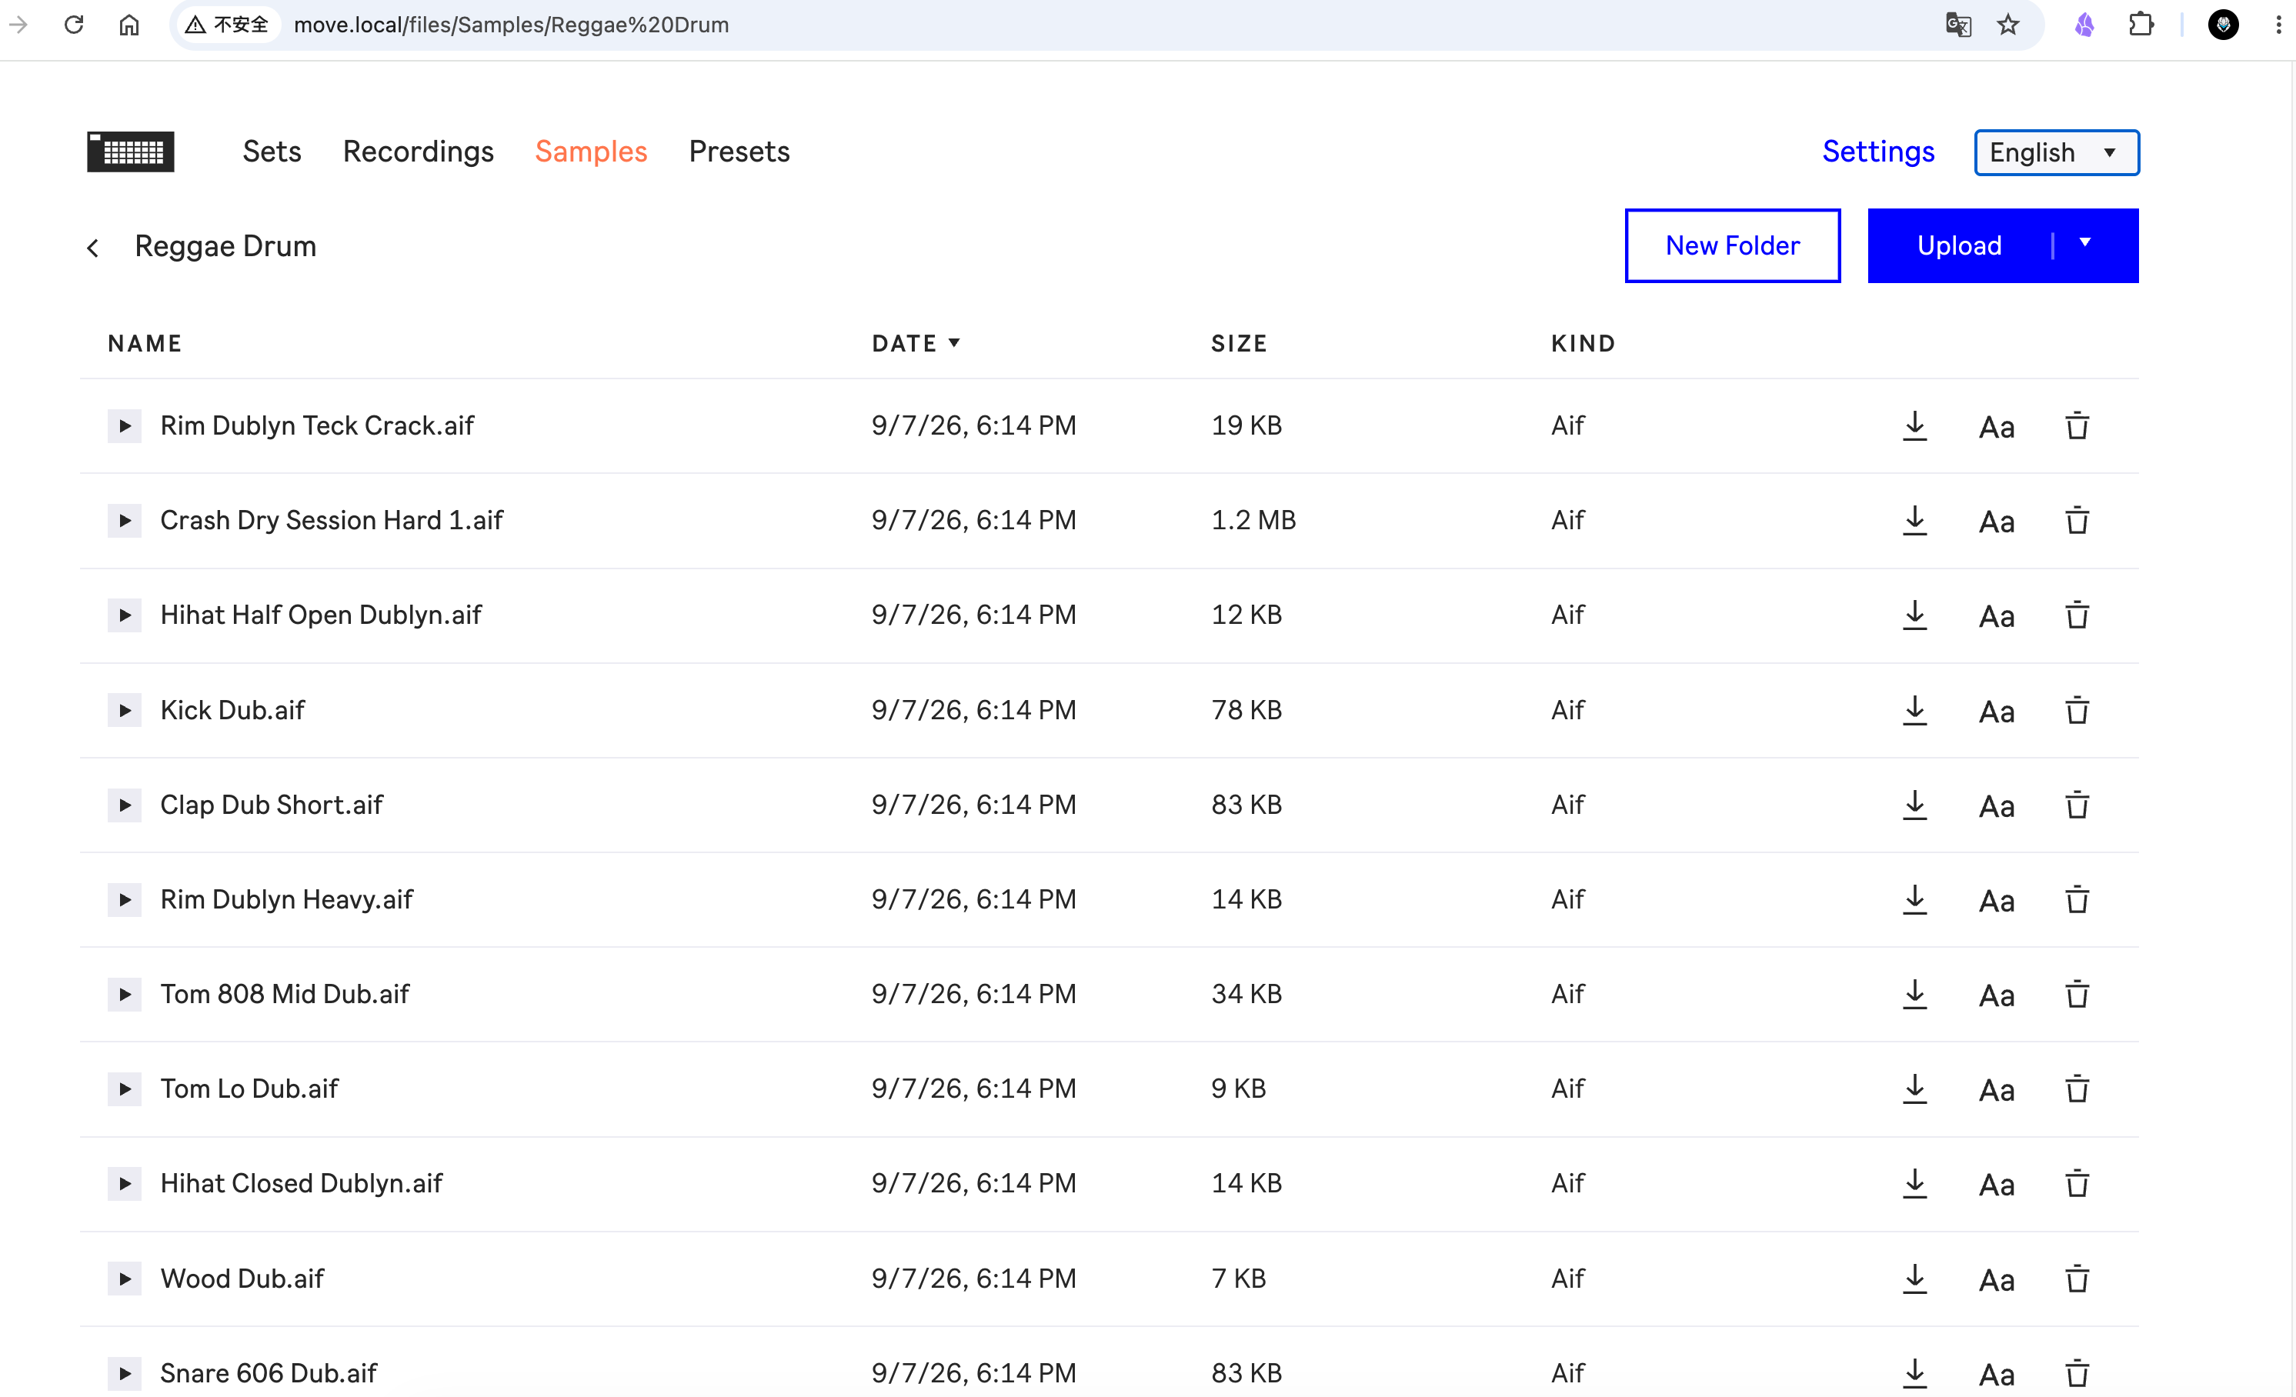Viewport: 2296px width, 1397px height.
Task: Rename Rim Dublyn Heavy.aif file
Action: click(1997, 902)
